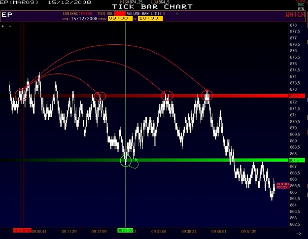Click the green 09:23:02 time marker
The width and height of the screenshot is (308, 239).
[125, 230]
